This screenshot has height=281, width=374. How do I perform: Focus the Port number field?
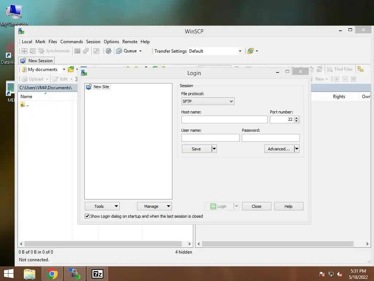282,120
